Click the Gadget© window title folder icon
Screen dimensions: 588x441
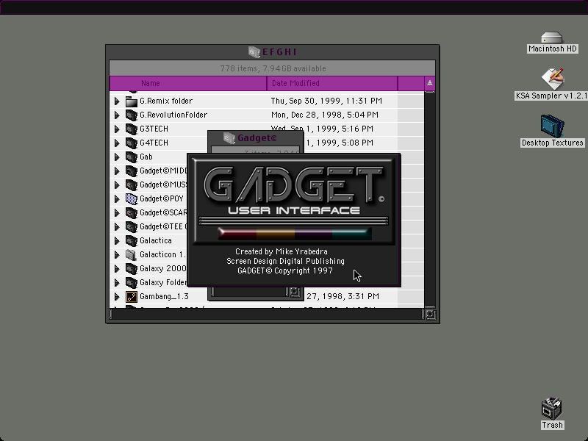coord(229,138)
